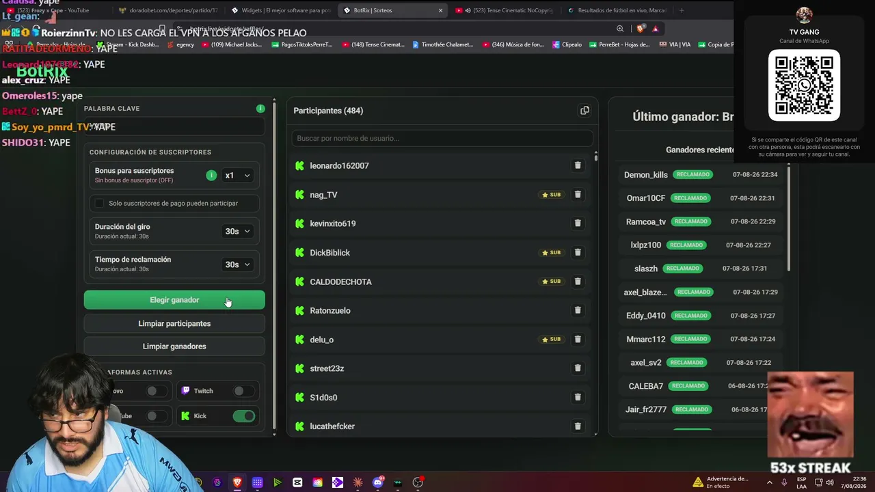Remove Ratonzuelo with the trash icon
This screenshot has height=492, width=875.
[x=578, y=310]
